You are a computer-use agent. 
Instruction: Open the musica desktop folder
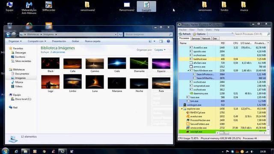pyautogui.click(x=244, y=7)
